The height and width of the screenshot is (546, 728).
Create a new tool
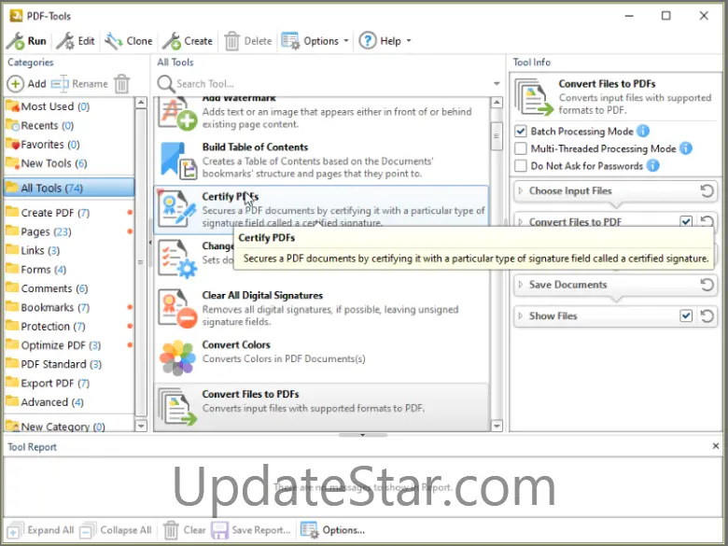click(188, 41)
